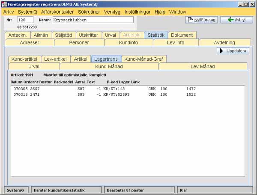Click the green arrow icon on Avbryt
The height and width of the screenshot is (195, 257).
click(x=230, y=20)
